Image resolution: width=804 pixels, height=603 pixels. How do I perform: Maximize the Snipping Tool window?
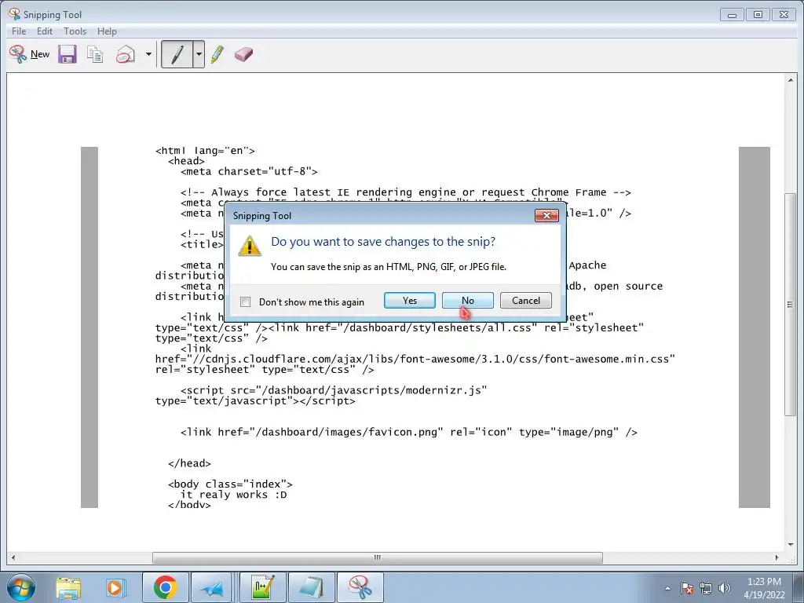[758, 15]
